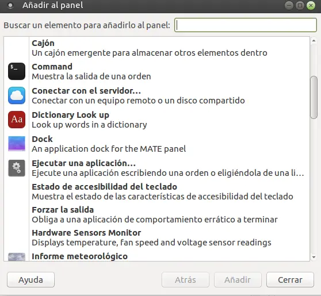This screenshot has width=321, height=296.
Task: Maximize the Añadir al panel window
Action: [300, 6]
